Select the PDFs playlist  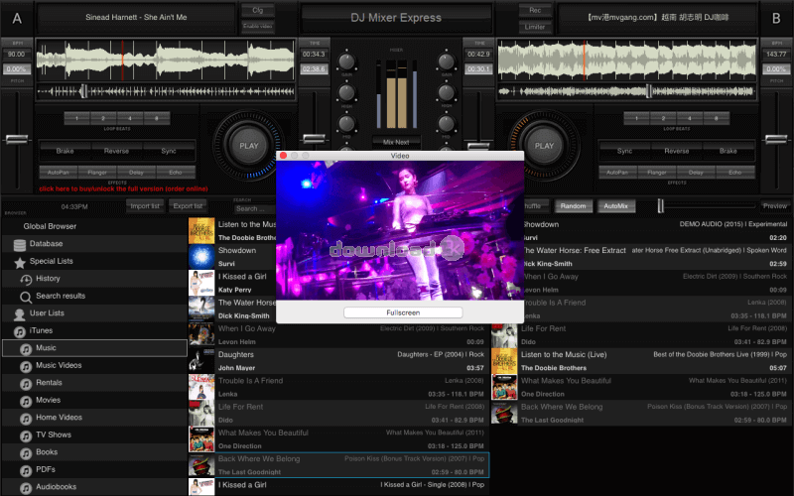[94, 469]
